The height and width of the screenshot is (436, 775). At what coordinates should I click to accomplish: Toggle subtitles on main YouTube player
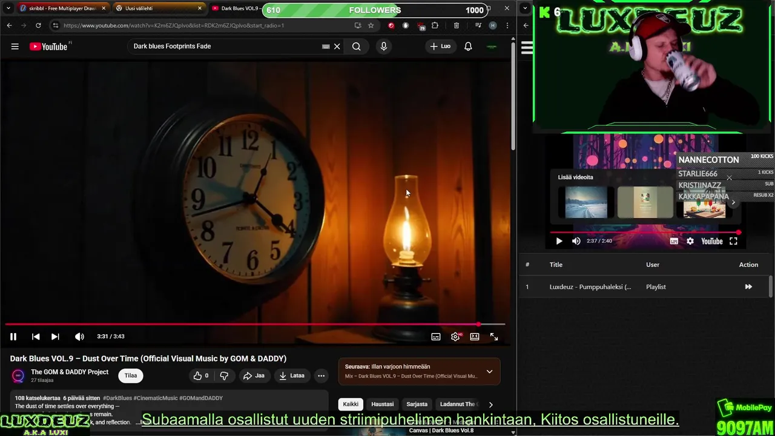436,337
